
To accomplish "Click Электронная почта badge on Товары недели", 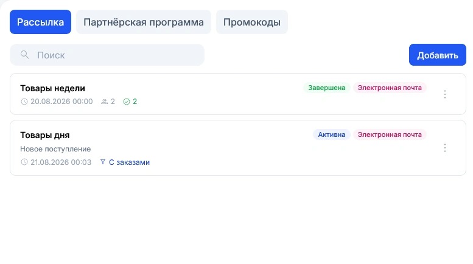I will pos(390,88).
